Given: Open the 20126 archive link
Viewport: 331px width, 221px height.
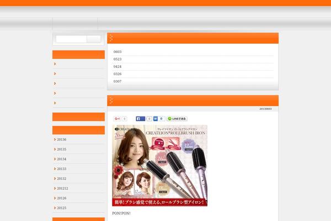Looking at the screenshot, I should click(x=61, y=198).
